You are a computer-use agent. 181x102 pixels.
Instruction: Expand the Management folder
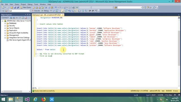(x=5, y=35)
